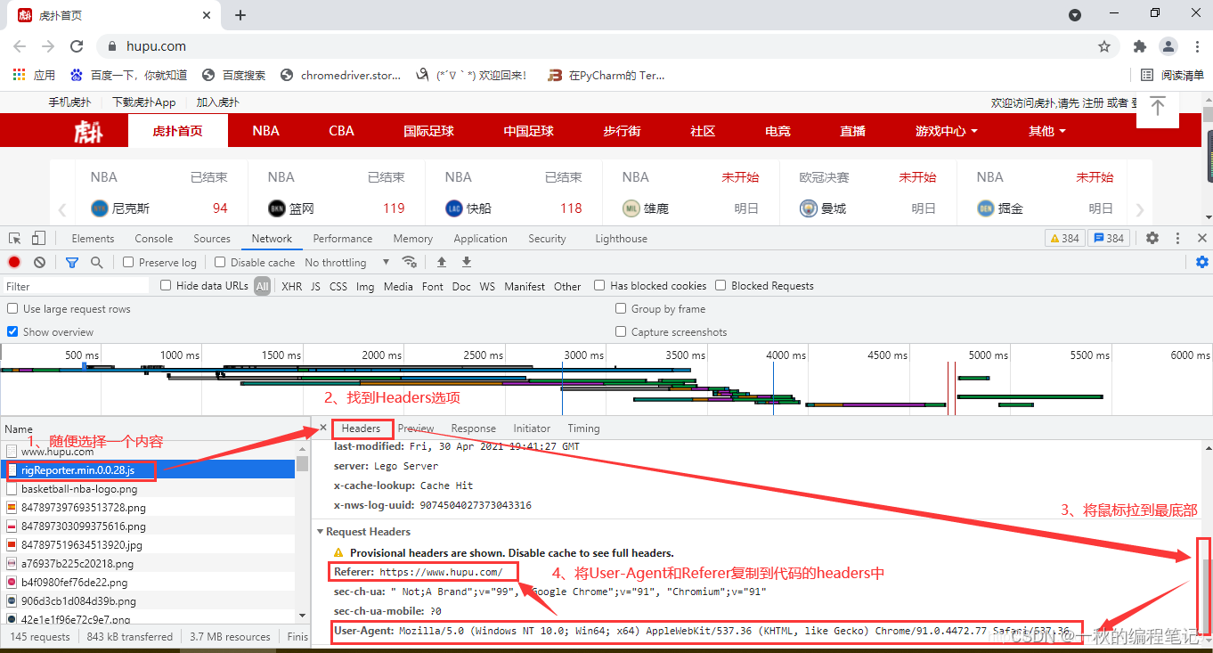Open the Chrome profile avatar
1213x653 pixels.
pos(1168,46)
